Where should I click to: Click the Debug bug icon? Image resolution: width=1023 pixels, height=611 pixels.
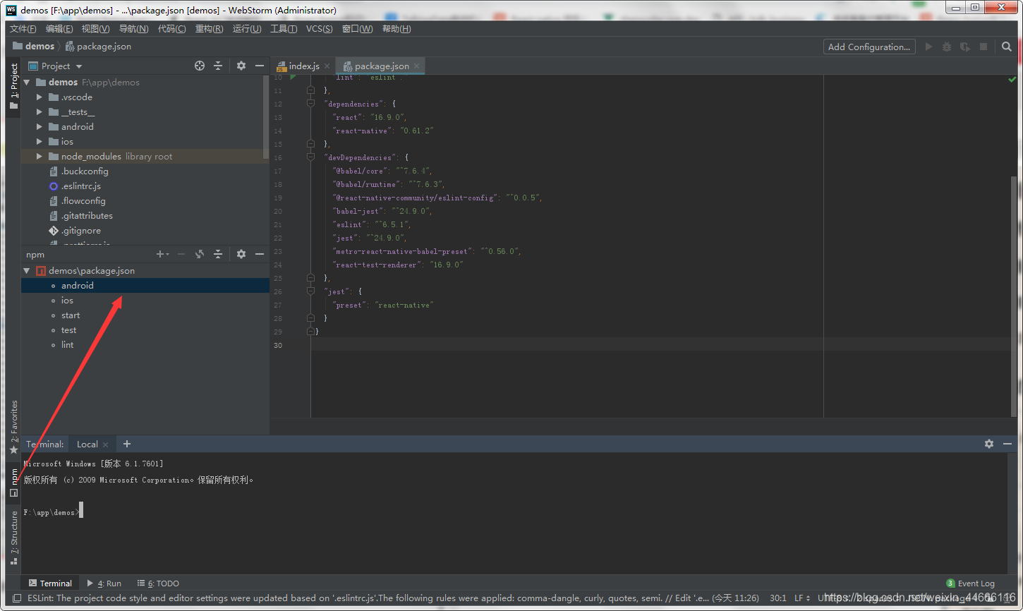947,47
